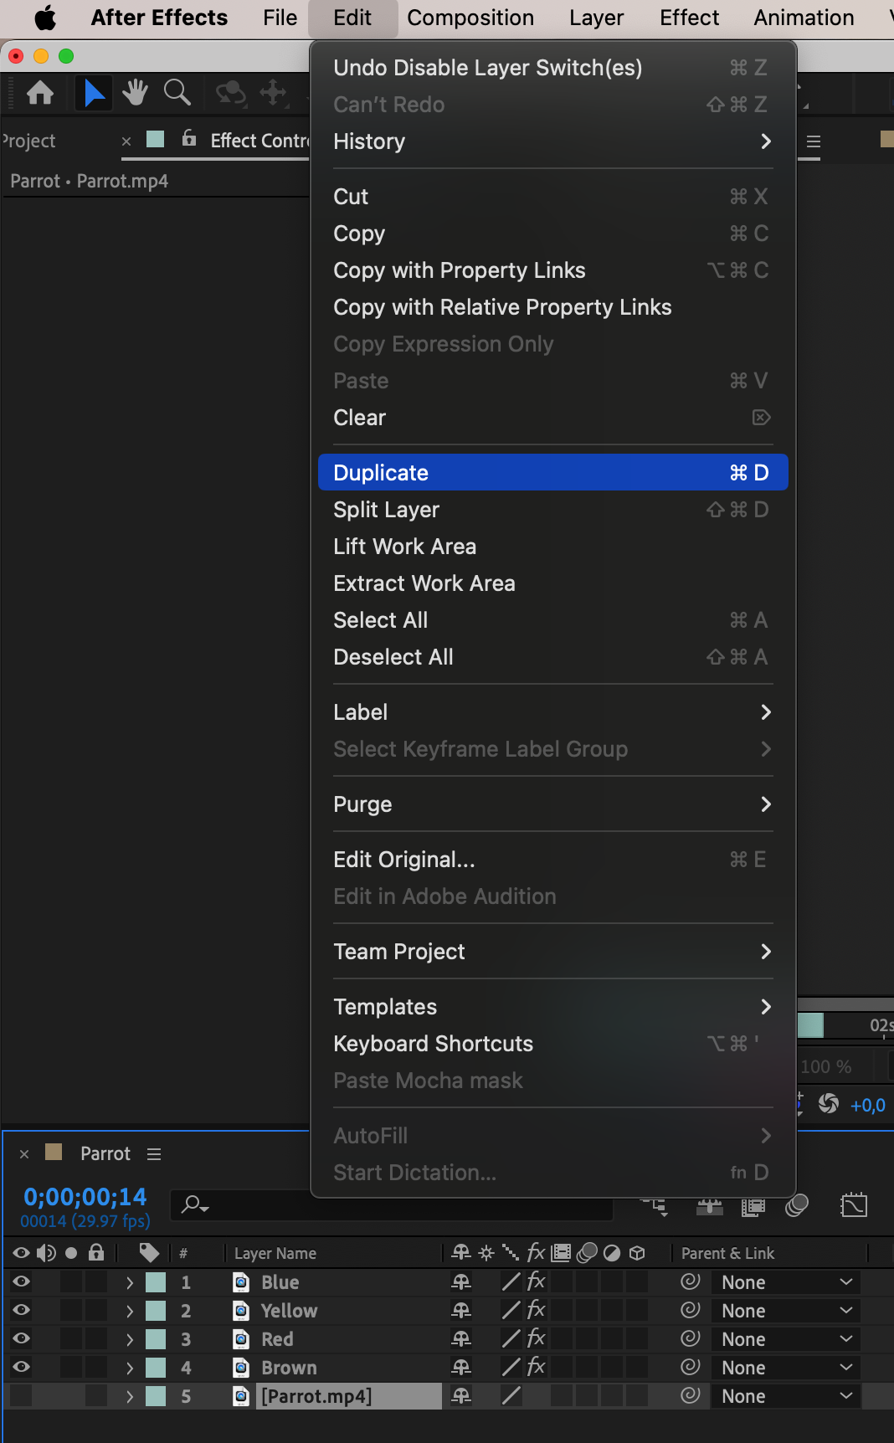The width and height of the screenshot is (894, 1443).
Task: Click the fx switch on the Yellow layer
Action: [537, 1310]
